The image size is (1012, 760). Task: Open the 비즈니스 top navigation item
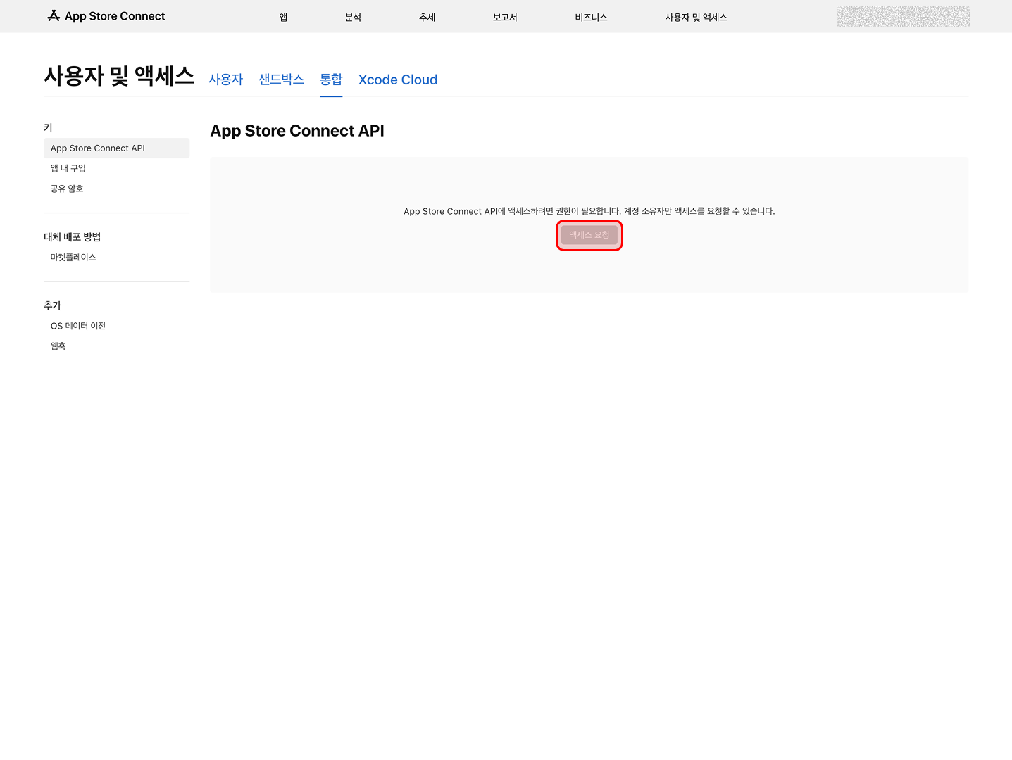[x=591, y=17]
